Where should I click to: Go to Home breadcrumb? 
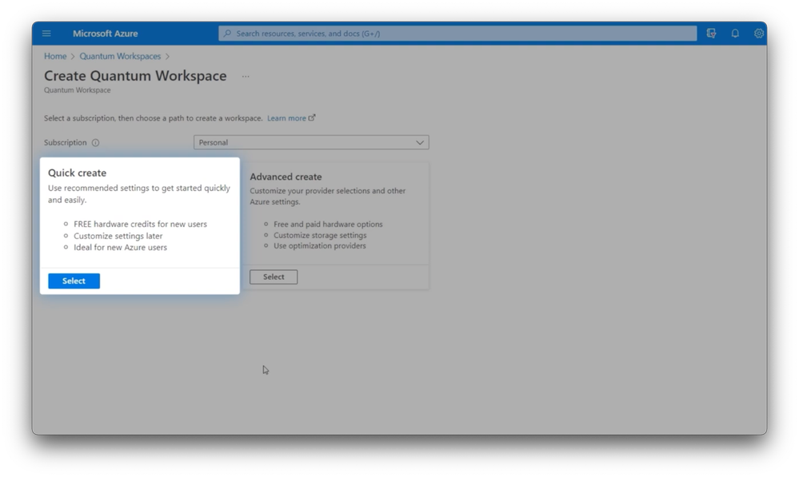[55, 57]
